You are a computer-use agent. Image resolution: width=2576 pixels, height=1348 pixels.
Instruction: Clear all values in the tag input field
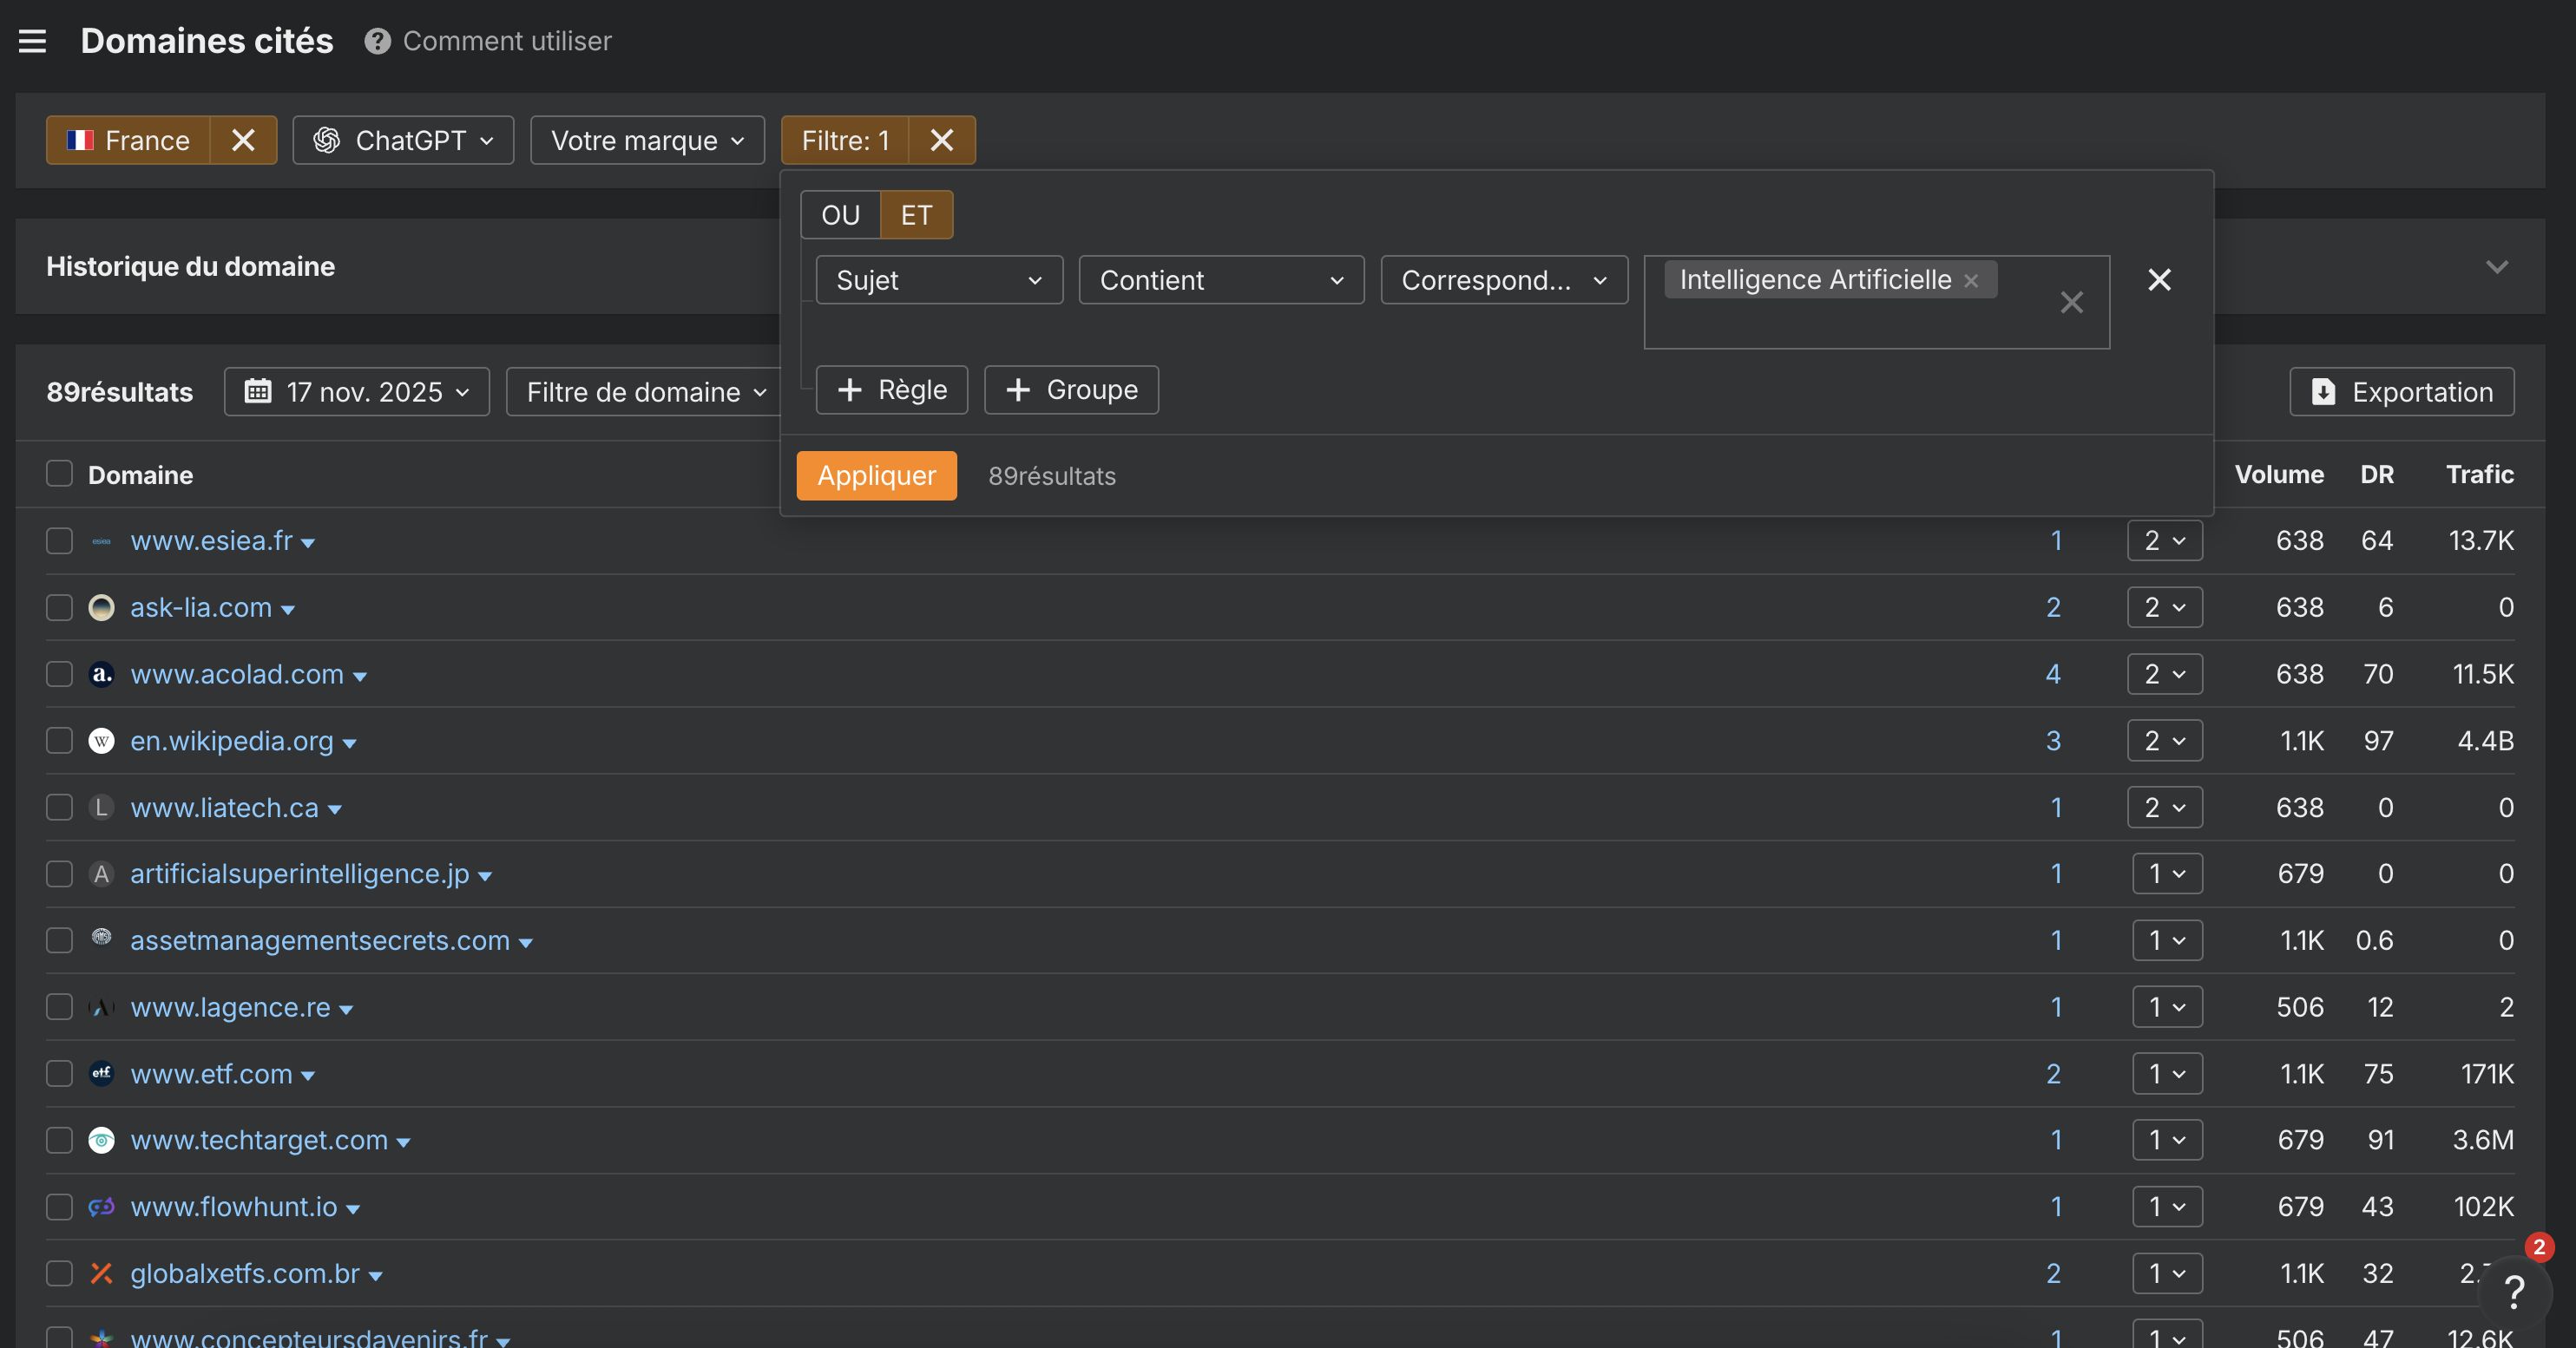pyautogui.click(x=2071, y=302)
